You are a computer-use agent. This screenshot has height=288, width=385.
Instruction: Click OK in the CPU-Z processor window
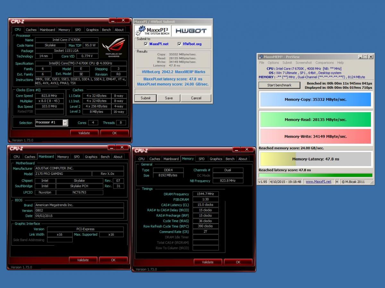click(115, 133)
